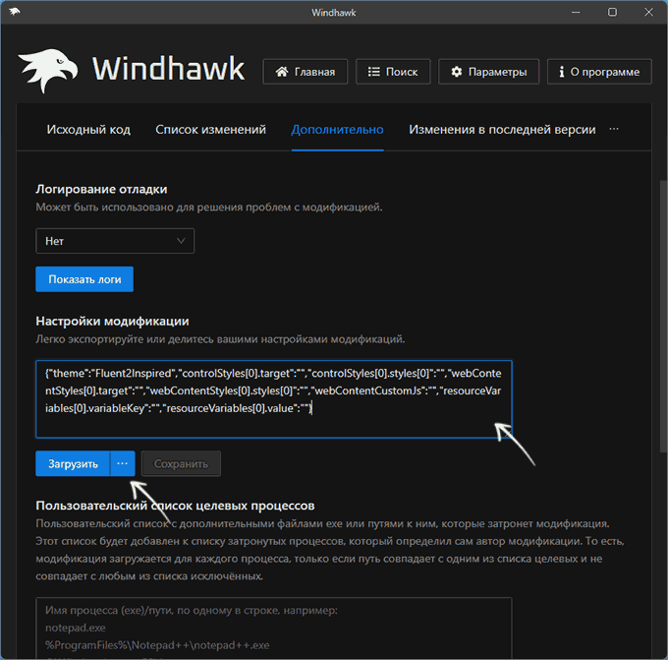Click the Windhawk eagle logo
The image size is (668, 660).
(x=48, y=72)
